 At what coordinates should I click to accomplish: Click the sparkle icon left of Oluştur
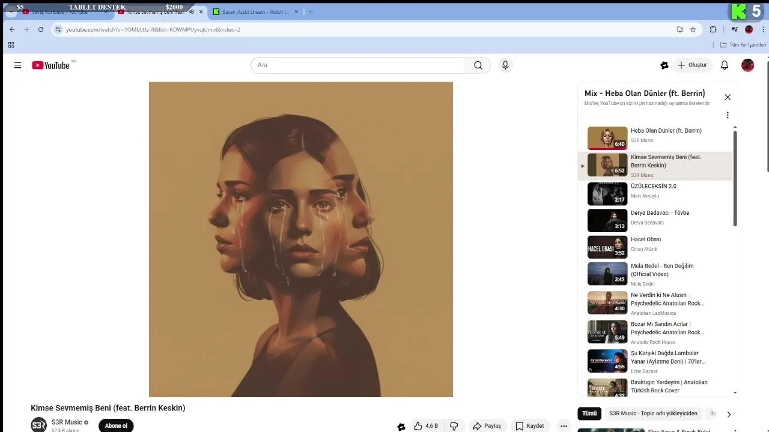point(664,65)
